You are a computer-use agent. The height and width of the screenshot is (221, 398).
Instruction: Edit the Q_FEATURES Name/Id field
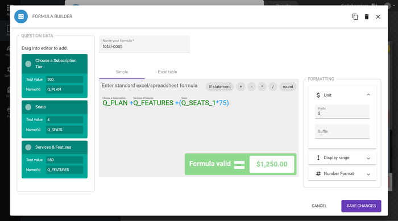click(x=64, y=170)
